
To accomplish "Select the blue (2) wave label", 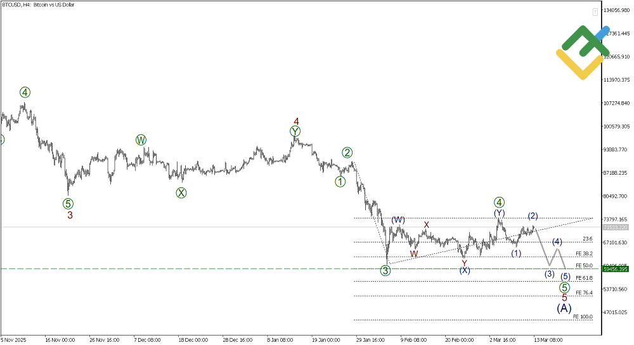I will point(533,216).
